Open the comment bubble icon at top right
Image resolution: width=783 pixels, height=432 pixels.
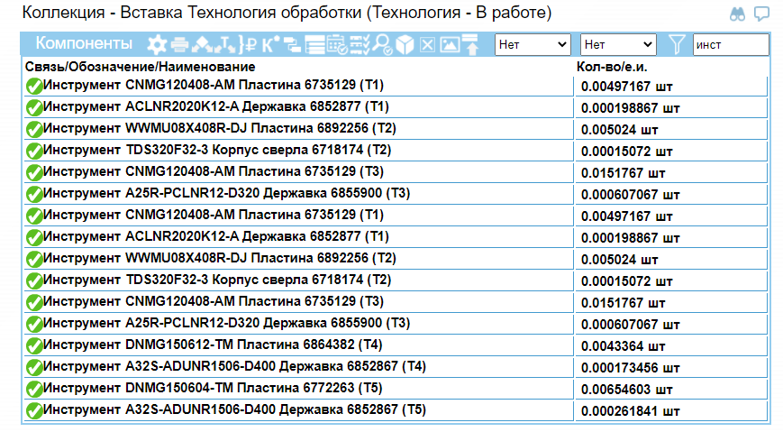coord(761,14)
